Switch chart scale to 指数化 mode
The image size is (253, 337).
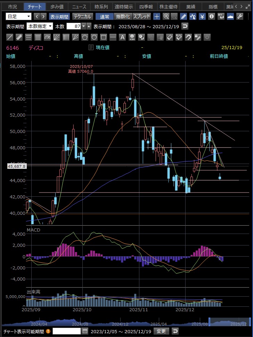tap(123, 16)
